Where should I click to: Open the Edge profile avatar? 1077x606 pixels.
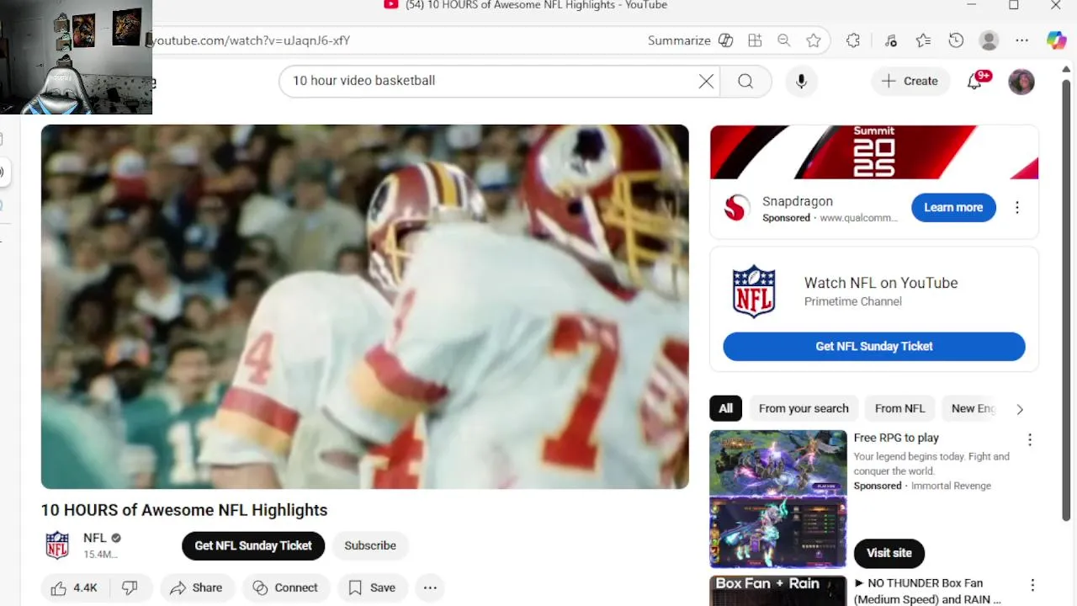click(989, 40)
